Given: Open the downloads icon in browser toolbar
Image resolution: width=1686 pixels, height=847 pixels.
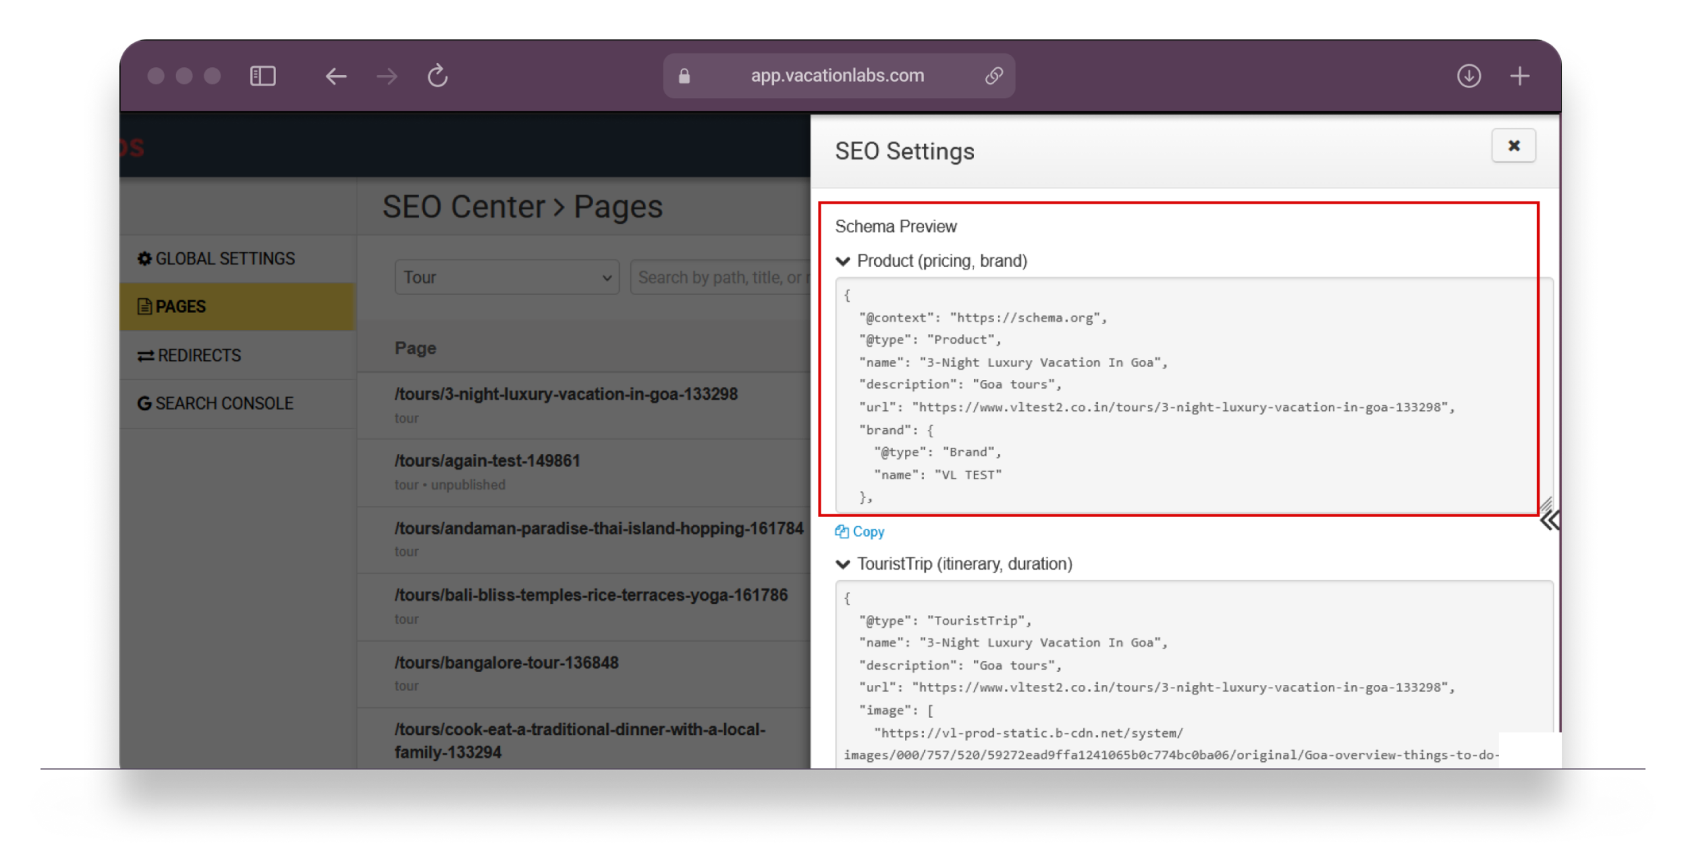Looking at the screenshot, I should [1469, 76].
